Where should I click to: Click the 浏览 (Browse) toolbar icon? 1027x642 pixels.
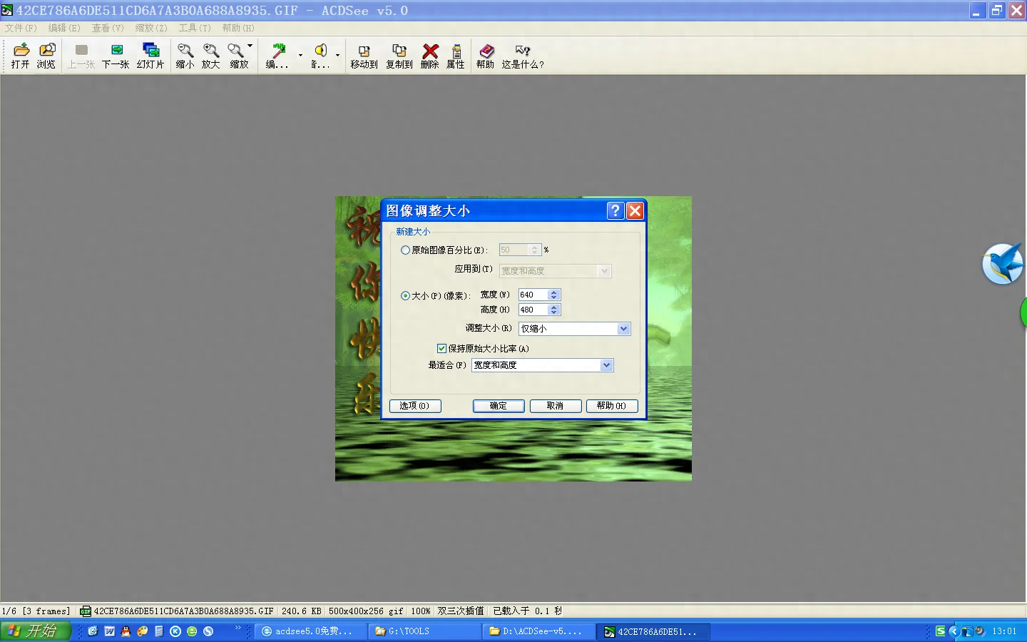point(46,56)
